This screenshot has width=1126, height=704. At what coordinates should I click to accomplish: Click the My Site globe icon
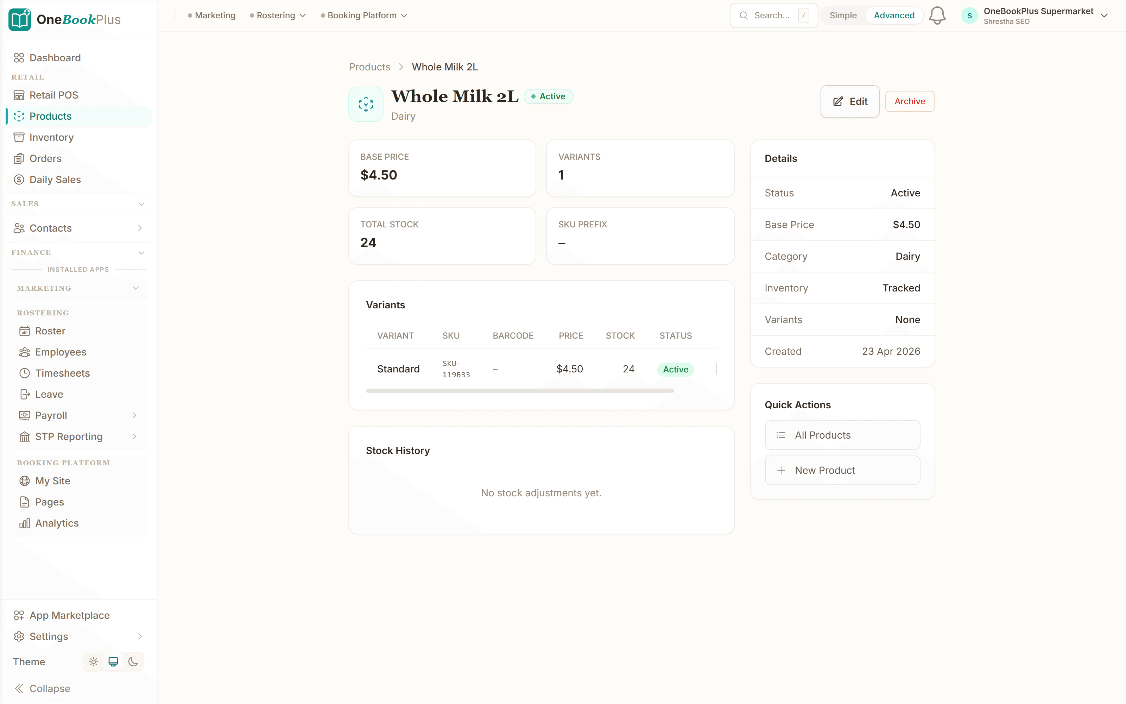(24, 481)
